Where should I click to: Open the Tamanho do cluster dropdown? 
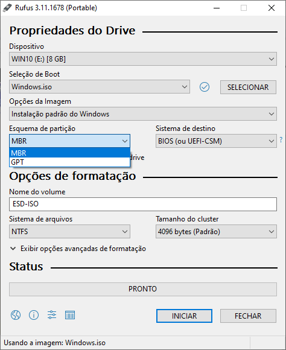pyautogui.click(x=216, y=232)
